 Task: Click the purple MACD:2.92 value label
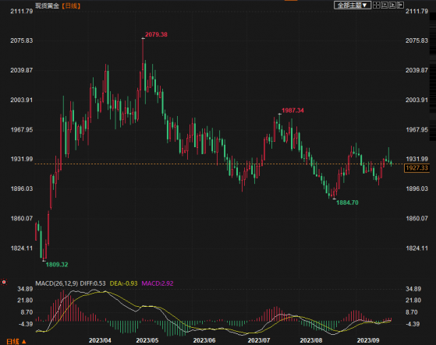pyautogui.click(x=158, y=283)
